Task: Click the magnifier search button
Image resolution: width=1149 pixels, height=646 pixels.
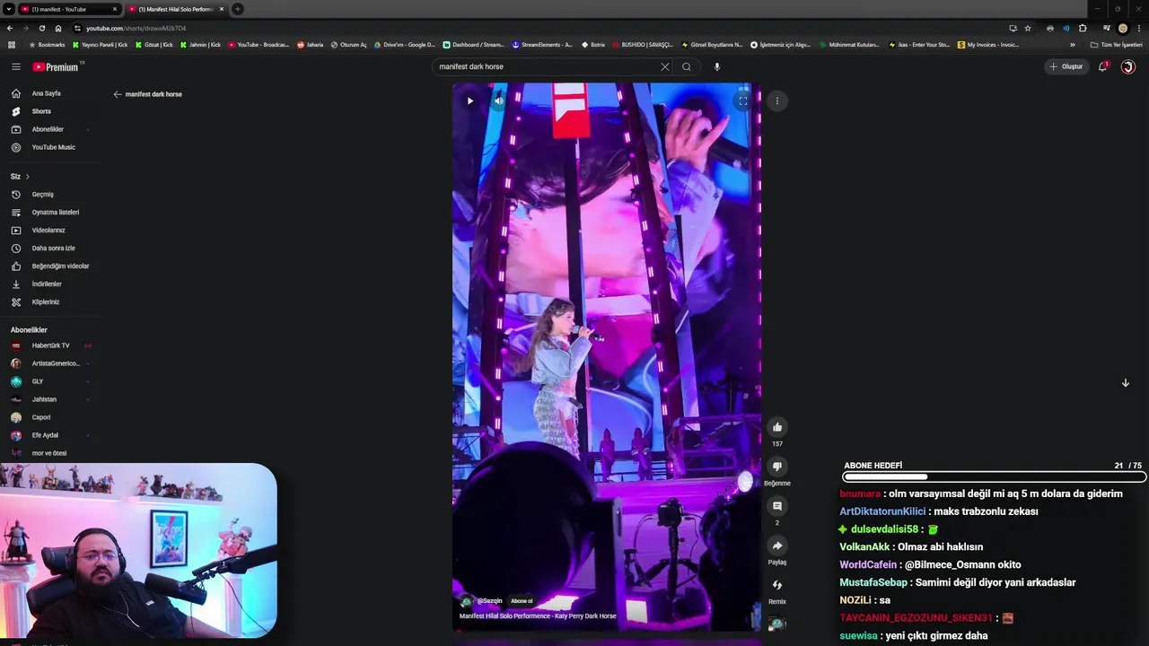Action: click(687, 66)
